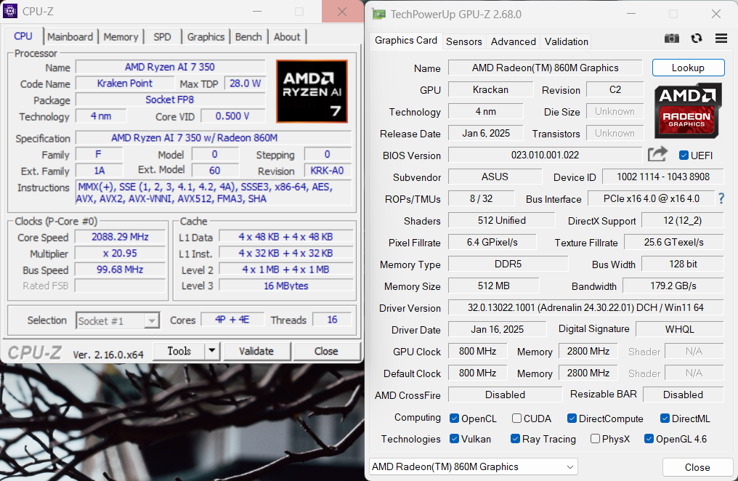Toggle the CUDA checkbox
738x481 pixels.
[516, 419]
